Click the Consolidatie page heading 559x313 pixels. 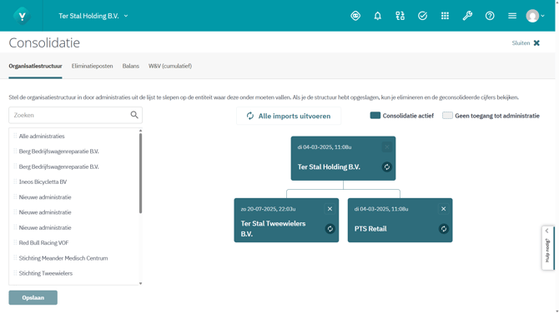44,42
